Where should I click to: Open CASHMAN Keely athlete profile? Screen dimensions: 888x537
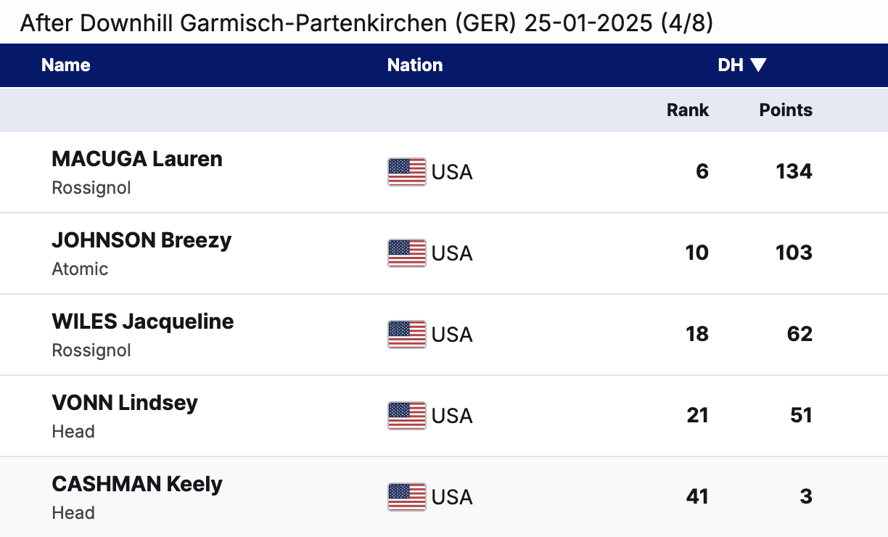[137, 484]
